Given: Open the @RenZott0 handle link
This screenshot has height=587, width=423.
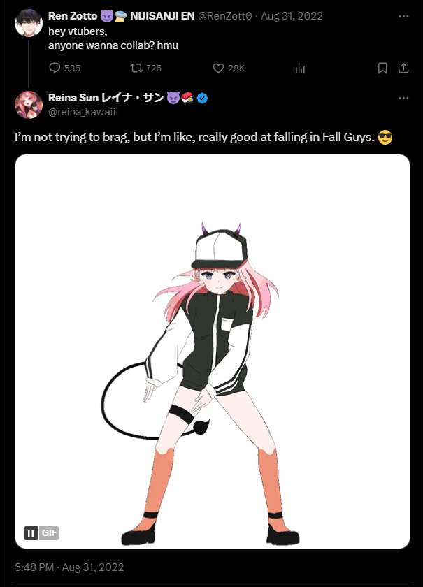Looking at the screenshot, I should click(224, 15).
